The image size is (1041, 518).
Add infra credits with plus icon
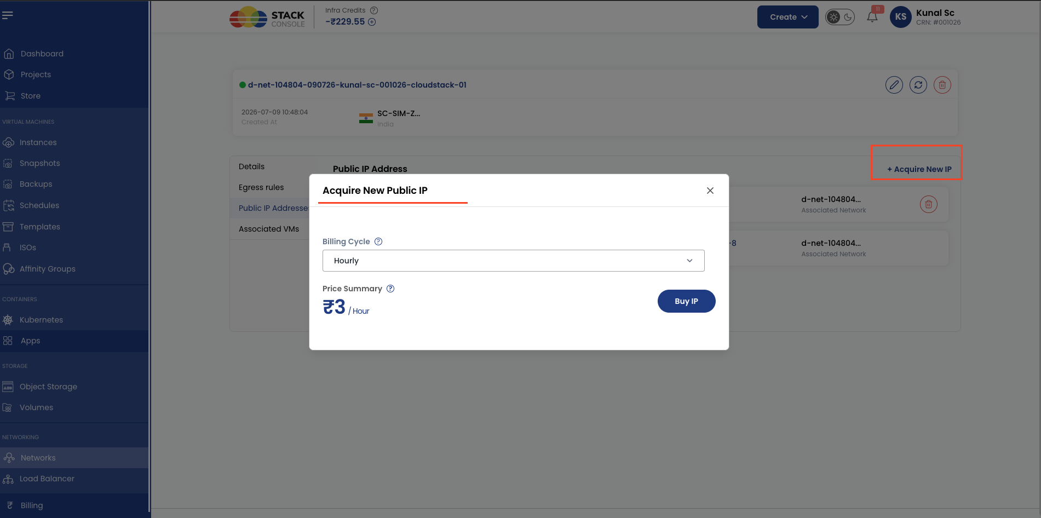click(372, 22)
